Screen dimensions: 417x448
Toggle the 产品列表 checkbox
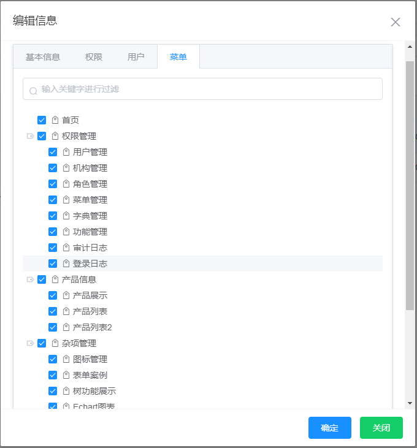point(53,311)
